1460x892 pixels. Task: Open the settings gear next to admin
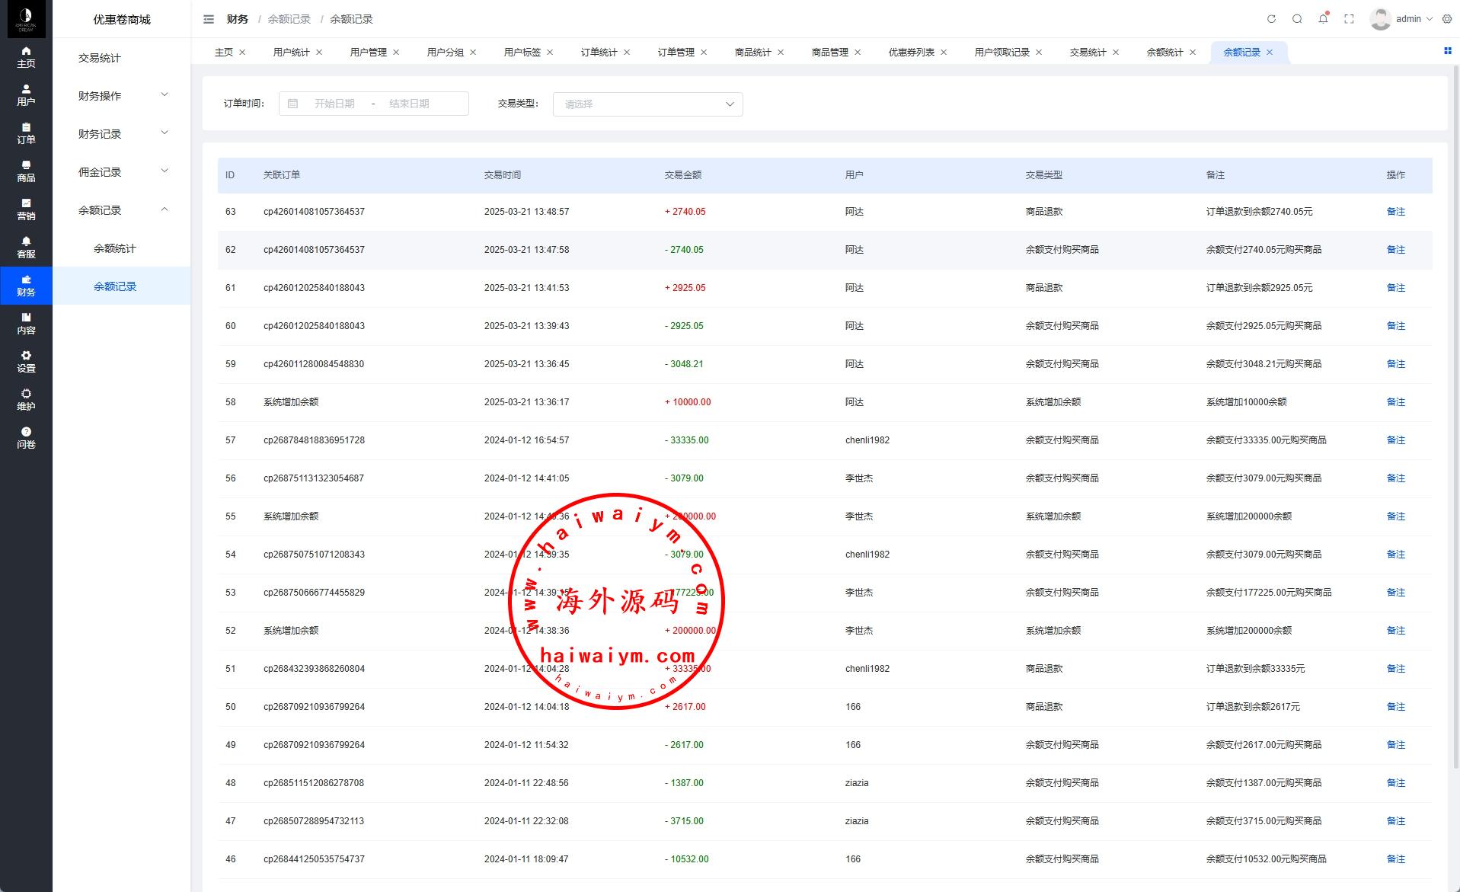tap(1447, 19)
